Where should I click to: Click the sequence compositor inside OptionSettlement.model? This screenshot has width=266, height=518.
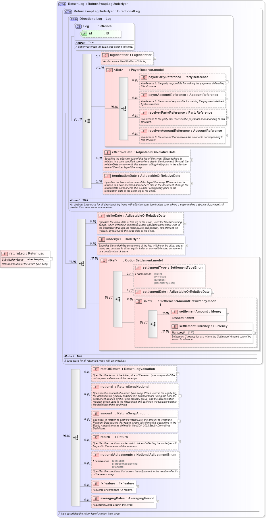pos(118,299)
